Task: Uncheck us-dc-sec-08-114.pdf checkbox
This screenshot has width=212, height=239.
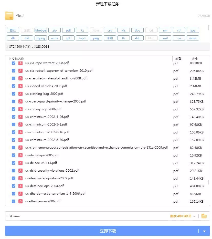Action: pos(14,163)
